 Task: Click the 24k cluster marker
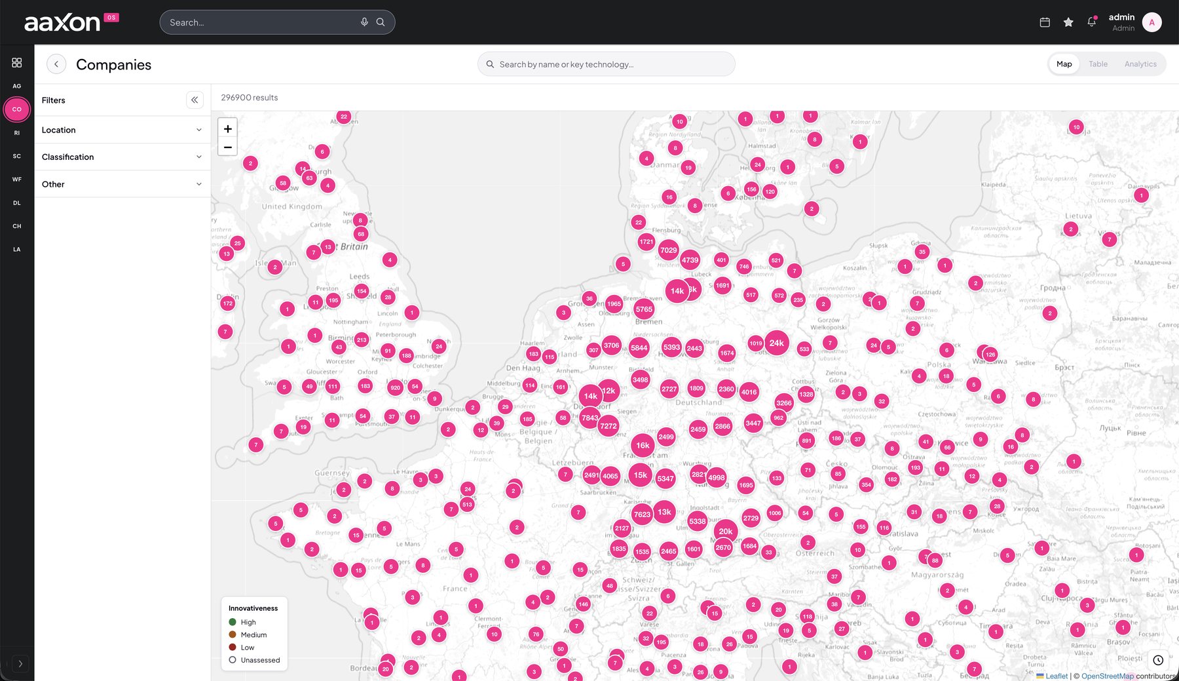[x=777, y=343]
